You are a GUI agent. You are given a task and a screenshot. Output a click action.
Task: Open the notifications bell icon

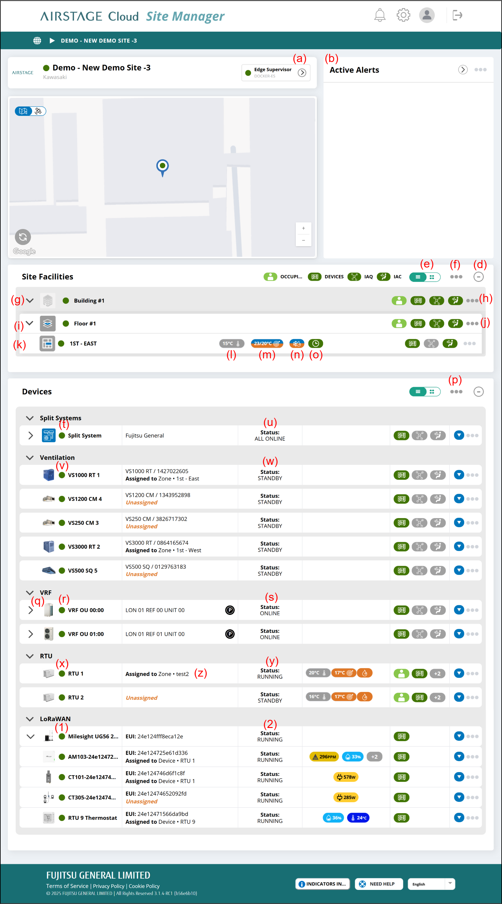(x=379, y=15)
